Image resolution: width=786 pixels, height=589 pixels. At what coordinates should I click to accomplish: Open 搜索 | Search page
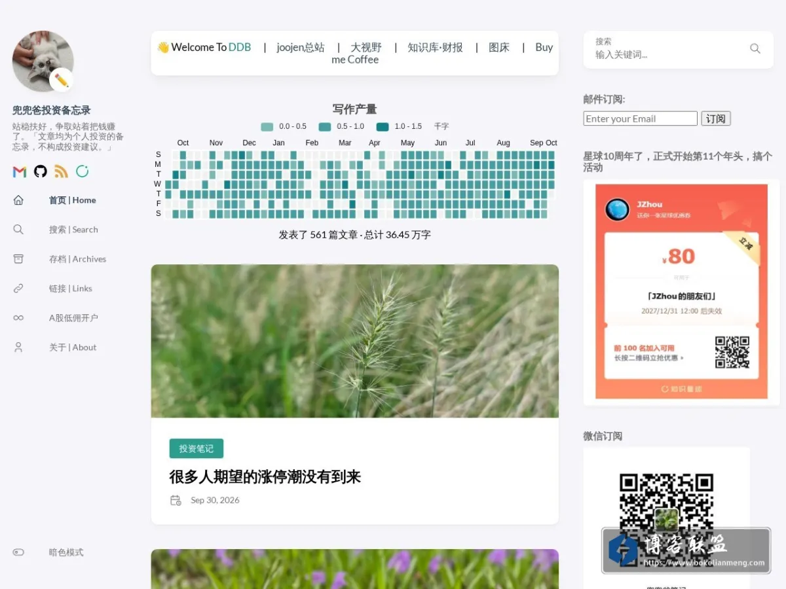tap(73, 230)
